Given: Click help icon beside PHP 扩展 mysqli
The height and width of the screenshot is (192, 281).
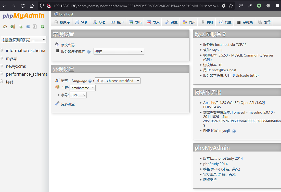Looking at the screenshot, I should 234,131.
